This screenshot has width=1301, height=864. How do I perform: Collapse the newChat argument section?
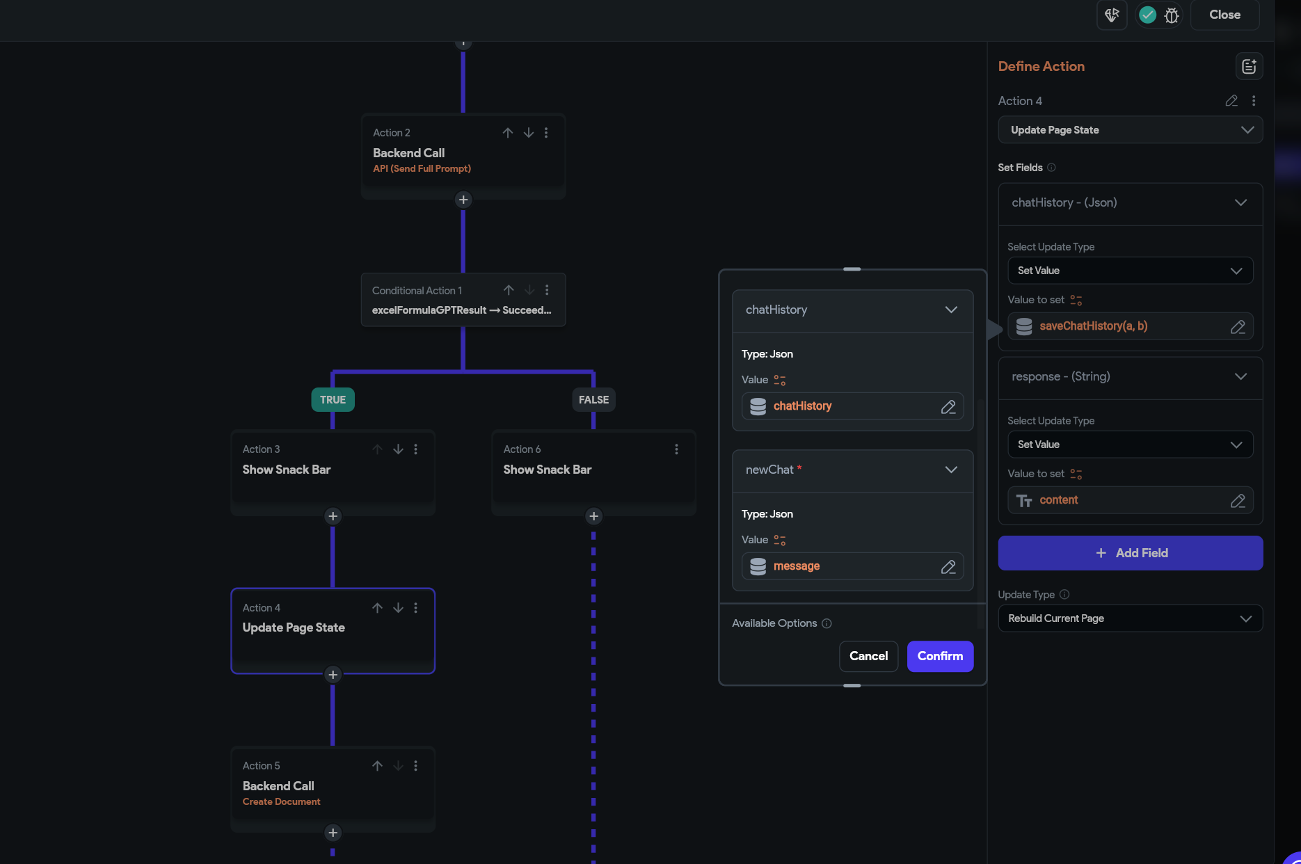tap(951, 470)
